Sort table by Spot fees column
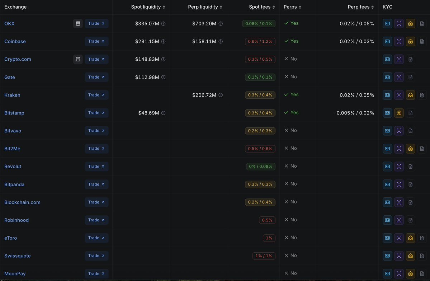This screenshot has height=281, width=430. coord(262,7)
